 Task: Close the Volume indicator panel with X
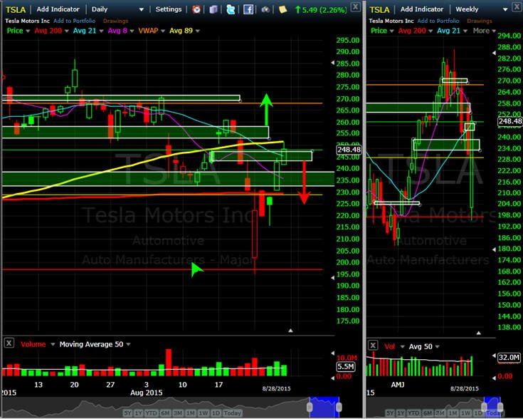point(9,343)
